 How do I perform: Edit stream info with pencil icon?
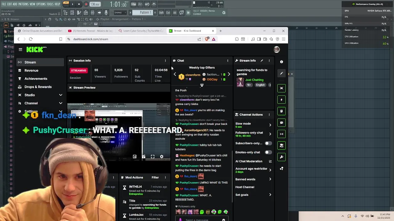tap(262, 60)
